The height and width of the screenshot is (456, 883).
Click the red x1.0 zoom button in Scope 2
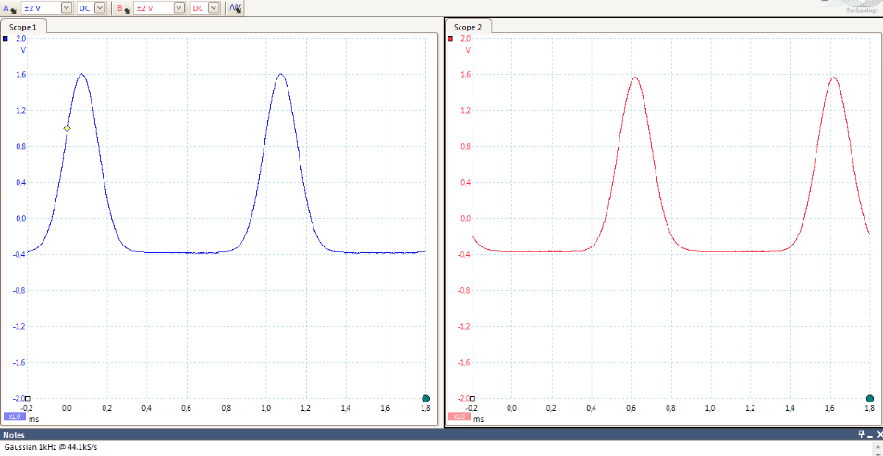coord(459,416)
